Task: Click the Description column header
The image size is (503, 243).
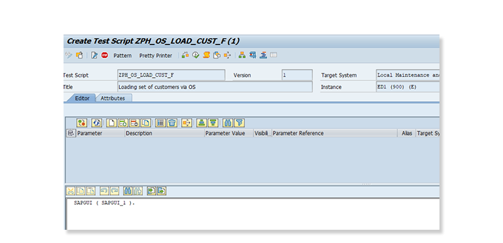Action: tap(165, 133)
